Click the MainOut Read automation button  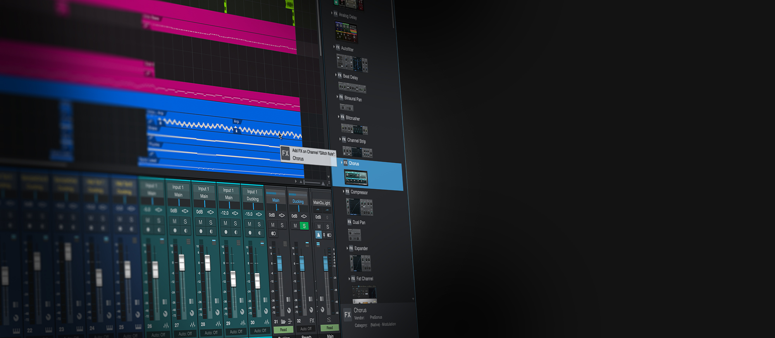tap(330, 328)
